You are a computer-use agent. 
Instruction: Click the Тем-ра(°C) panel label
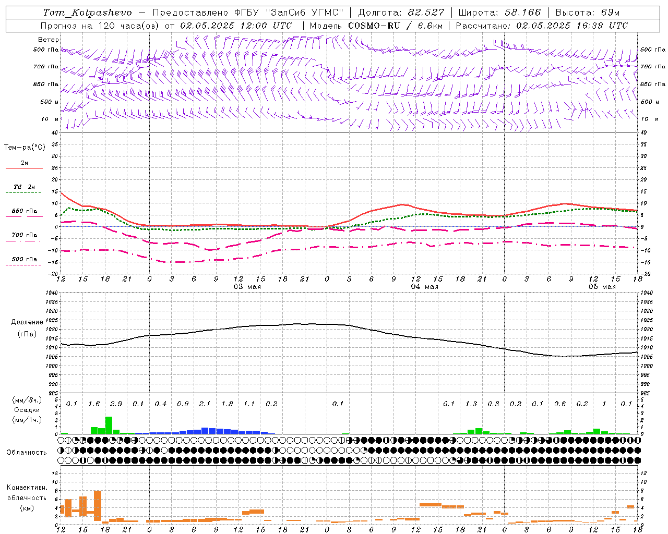[x=25, y=148]
